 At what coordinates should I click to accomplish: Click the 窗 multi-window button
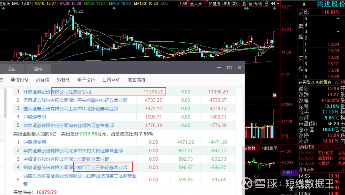point(250,4)
